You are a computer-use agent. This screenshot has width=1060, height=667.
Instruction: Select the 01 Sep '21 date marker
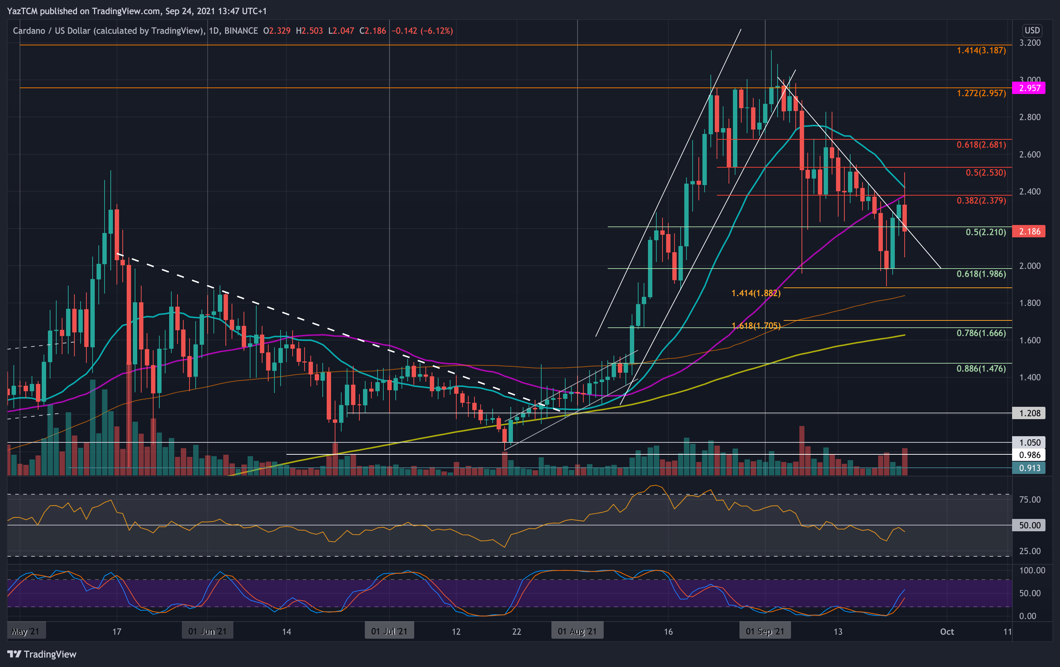click(x=765, y=631)
